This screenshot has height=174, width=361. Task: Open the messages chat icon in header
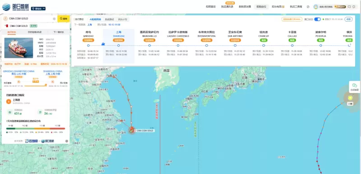pyautogui.click(x=349, y=7)
